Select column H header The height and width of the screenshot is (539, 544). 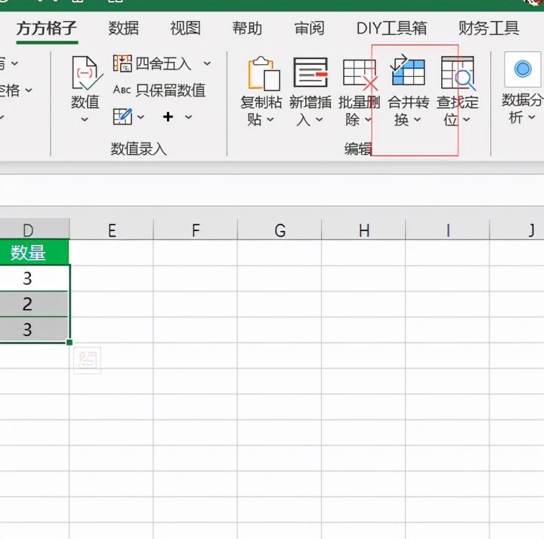[363, 229]
